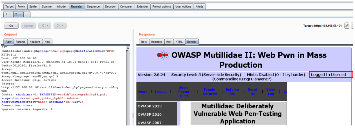Click the Logged In User: ed text
Screen dimensions: 355x128
(328, 75)
